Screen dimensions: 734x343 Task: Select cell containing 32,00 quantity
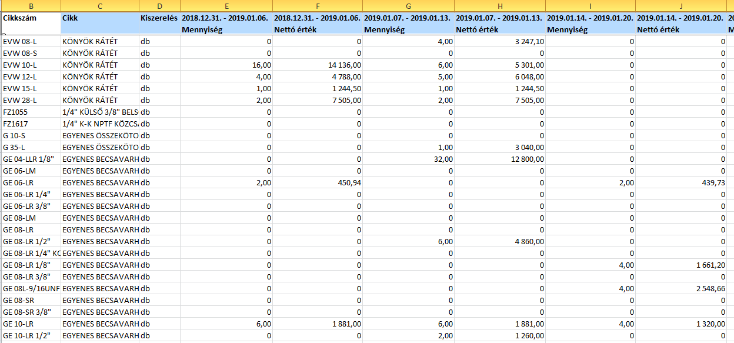[409, 159]
